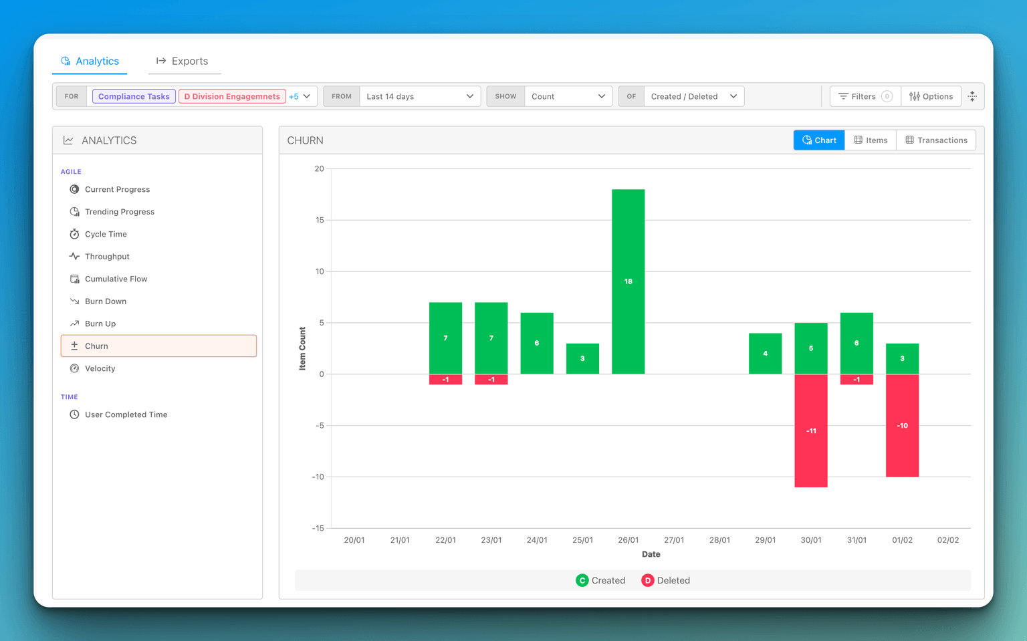Switch to the Items view

(x=871, y=140)
